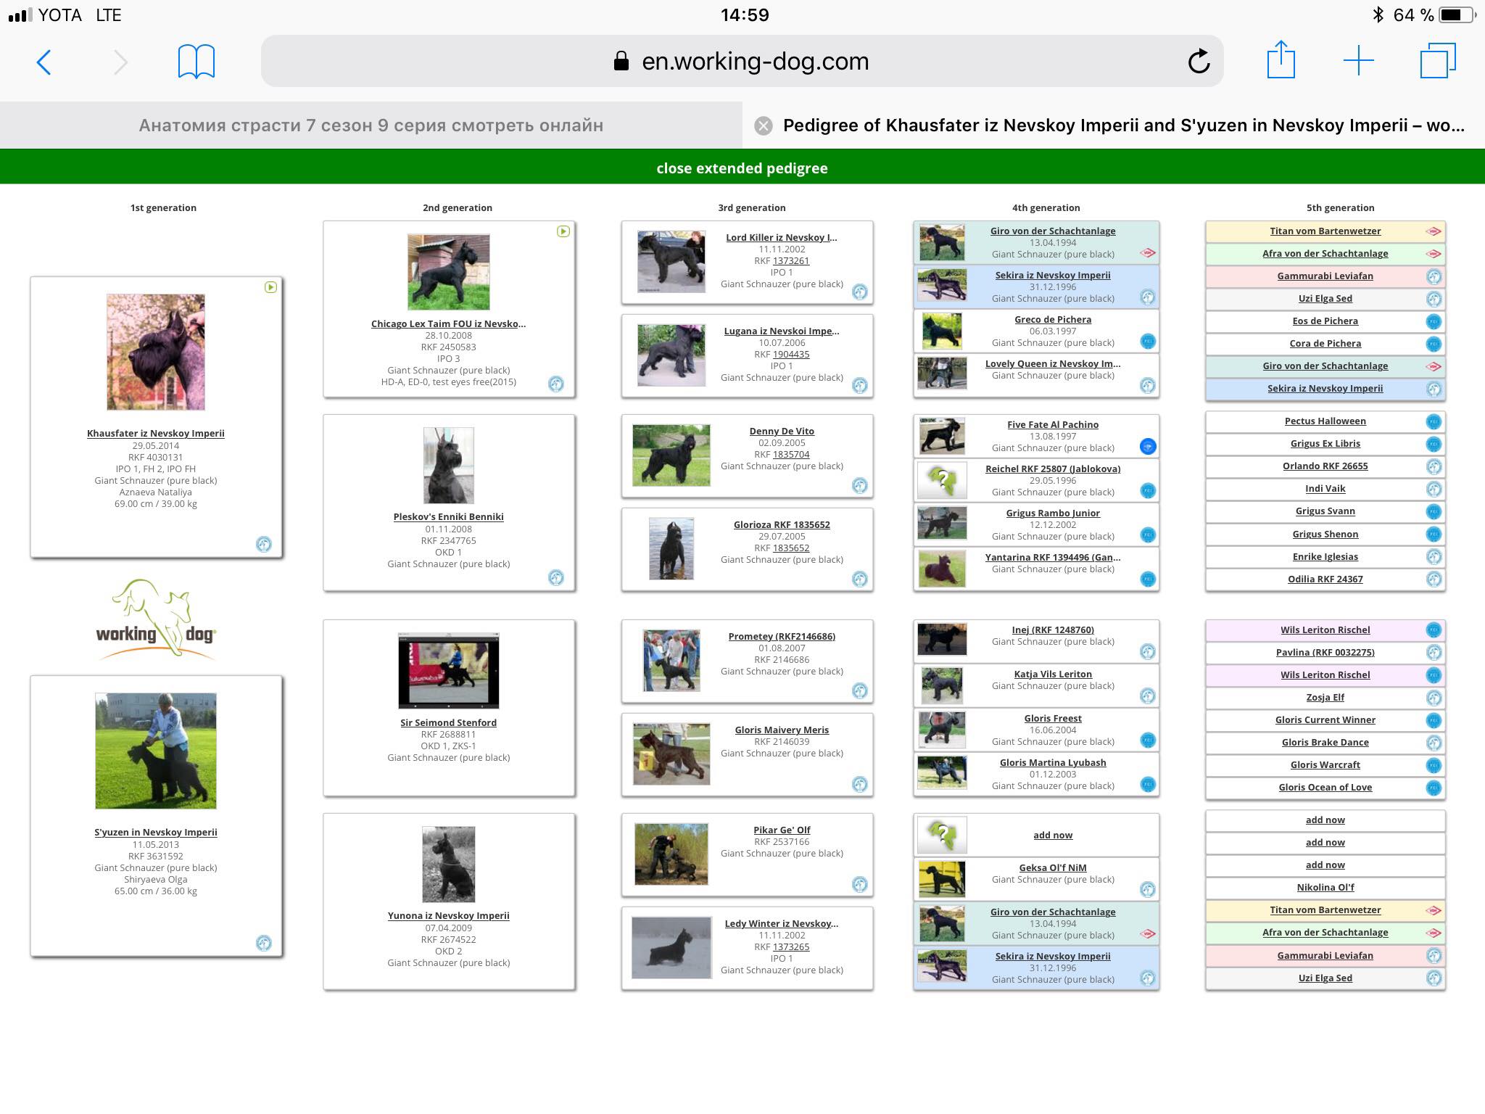Open Prometey (RKF2146686) link
The height and width of the screenshot is (1114, 1485).
click(x=782, y=636)
